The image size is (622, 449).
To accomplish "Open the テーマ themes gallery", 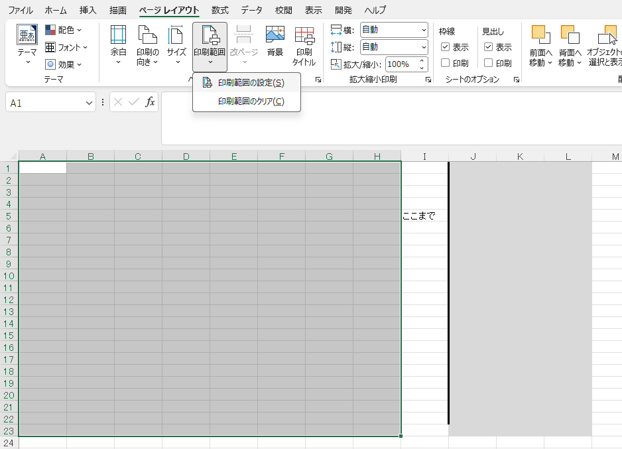I will coord(27,45).
